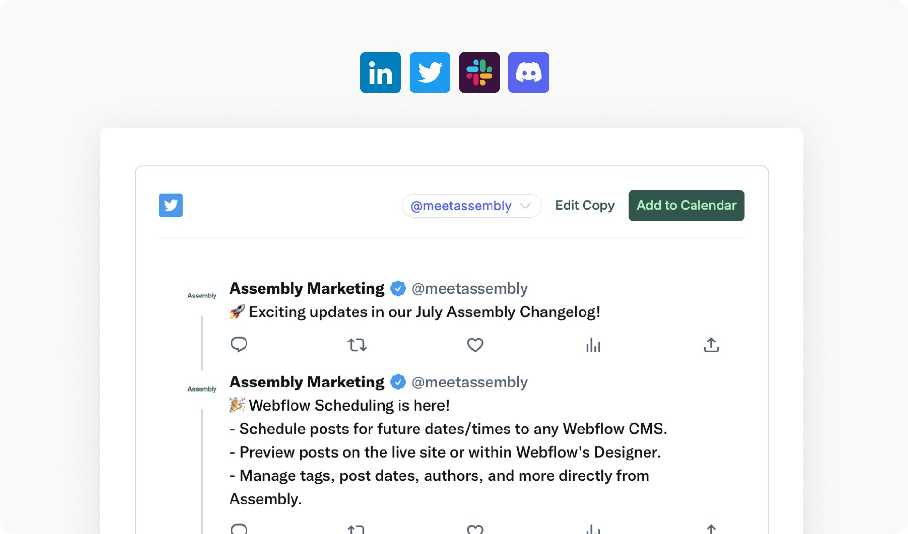Retweet the July Changelog tweet
The height and width of the screenshot is (534, 908).
click(x=357, y=345)
